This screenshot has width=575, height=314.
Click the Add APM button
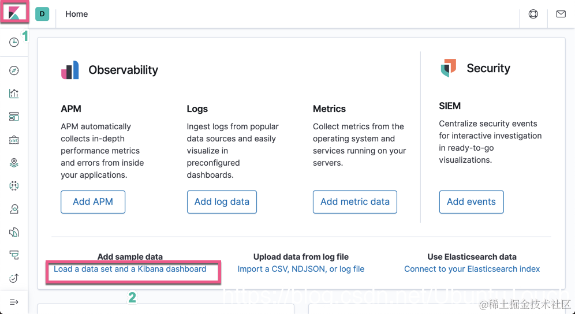tap(93, 202)
